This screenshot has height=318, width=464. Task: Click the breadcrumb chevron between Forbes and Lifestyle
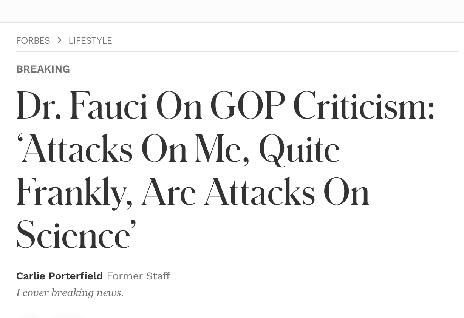click(x=59, y=40)
